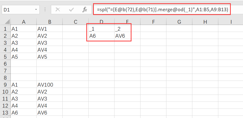The image size is (243, 118).
Task: Click cell D1 containing _1
Action: (101, 29)
